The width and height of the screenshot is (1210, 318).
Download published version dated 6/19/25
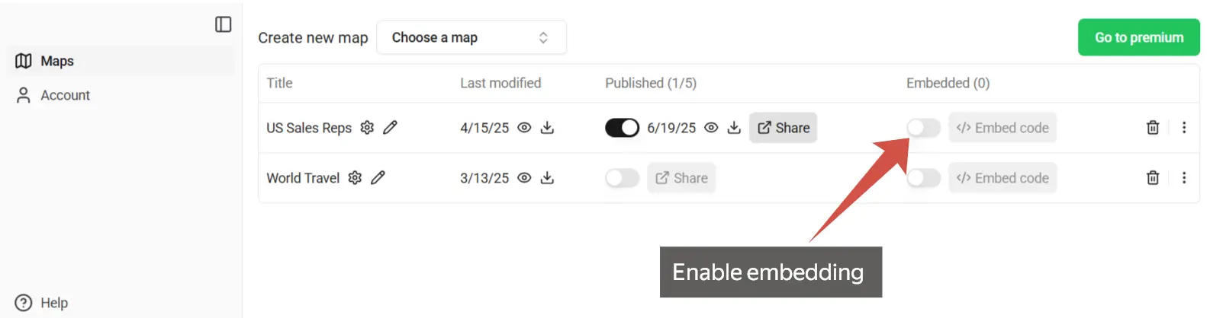pyautogui.click(x=734, y=128)
